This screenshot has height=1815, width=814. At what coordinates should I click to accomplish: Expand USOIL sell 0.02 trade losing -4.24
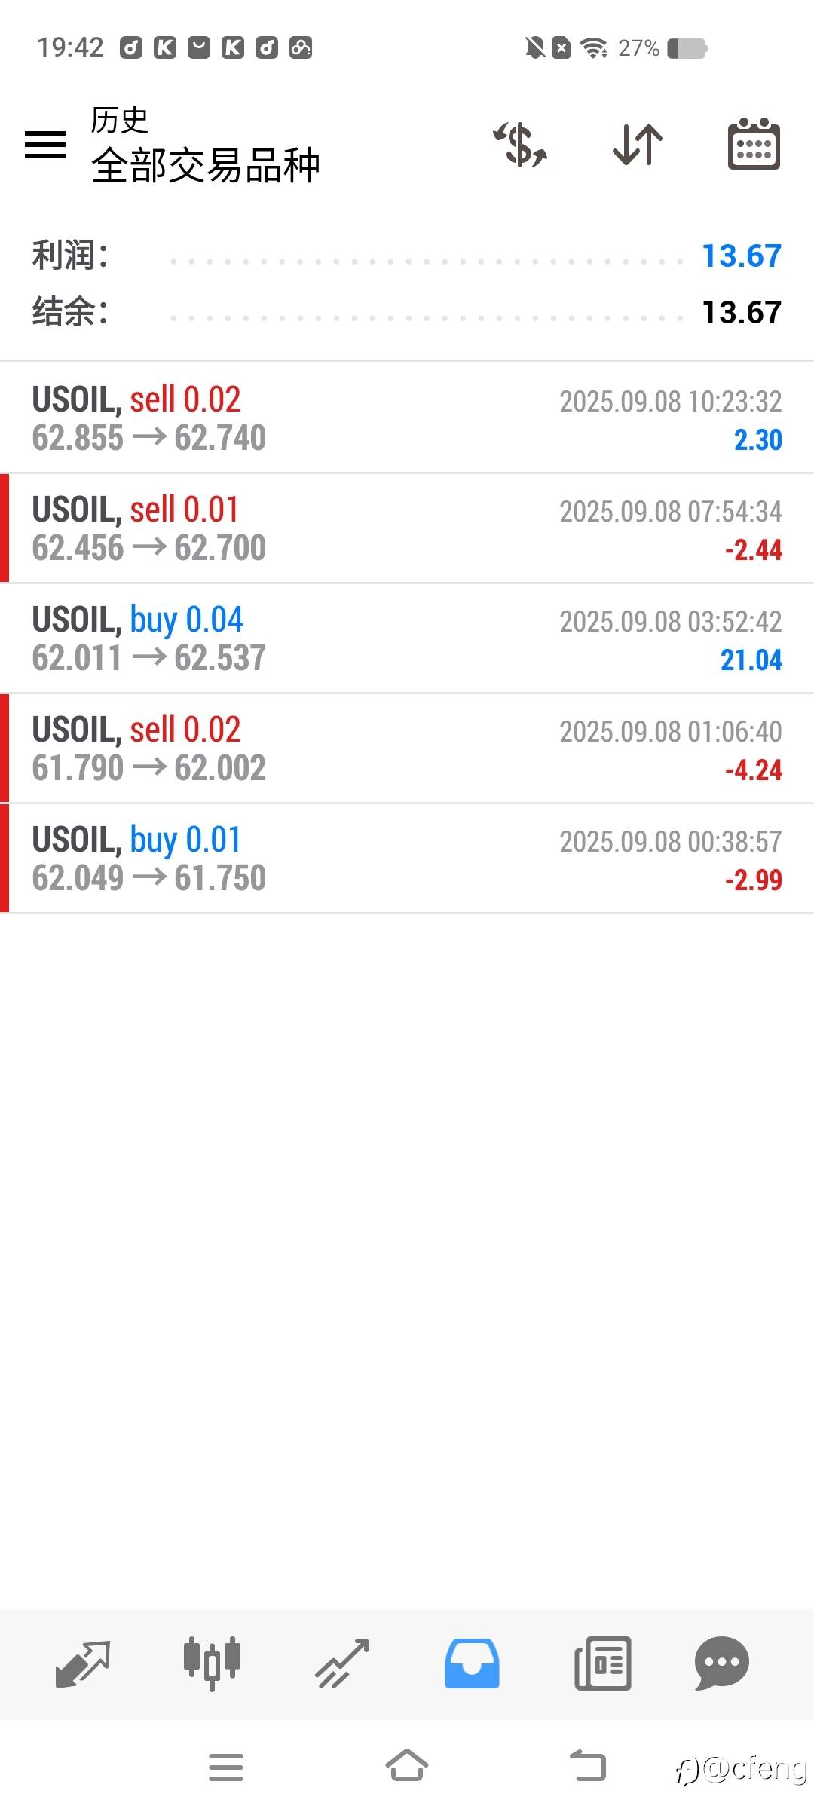coord(407,748)
